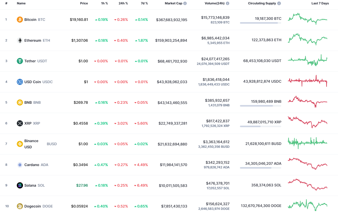The height and width of the screenshot is (216, 338).
Task: Open the Market Cap info tooltip icon
Action: (186, 3)
